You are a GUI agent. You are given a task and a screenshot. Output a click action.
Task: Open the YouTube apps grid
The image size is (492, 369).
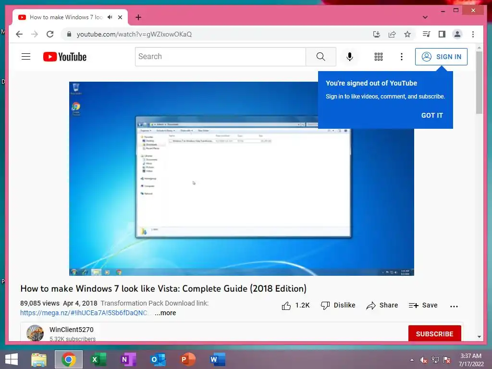pyautogui.click(x=379, y=57)
